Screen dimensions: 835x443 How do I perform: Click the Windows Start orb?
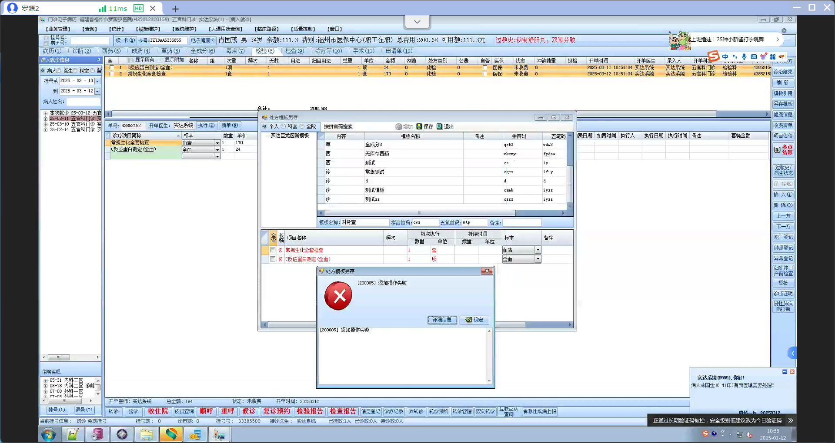49,434
